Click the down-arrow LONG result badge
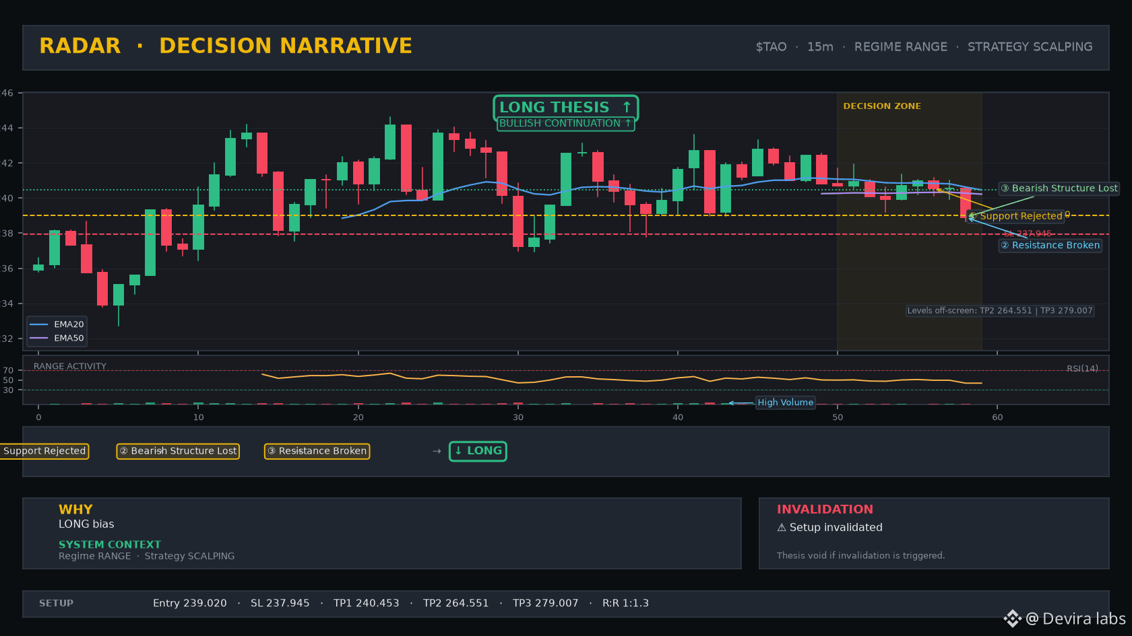 tap(478, 451)
